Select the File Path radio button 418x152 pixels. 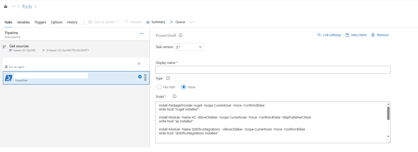159,87
